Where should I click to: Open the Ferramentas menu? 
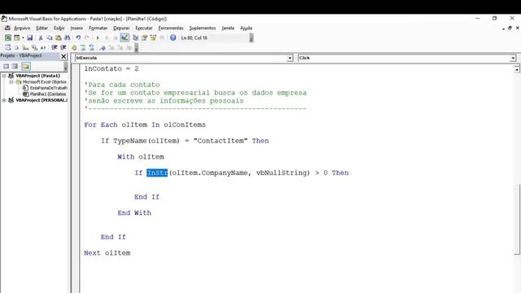pyautogui.click(x=171, y=28)
